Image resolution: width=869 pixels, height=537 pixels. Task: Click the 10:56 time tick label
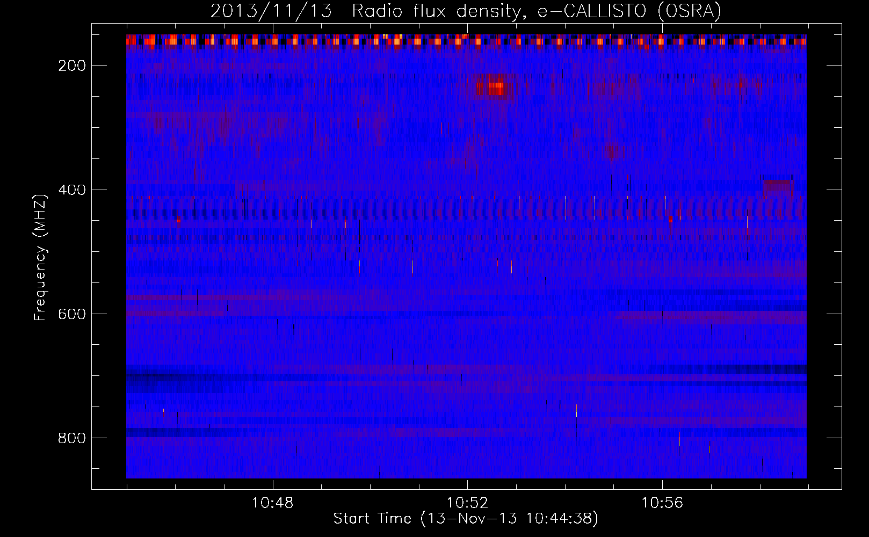662,503
